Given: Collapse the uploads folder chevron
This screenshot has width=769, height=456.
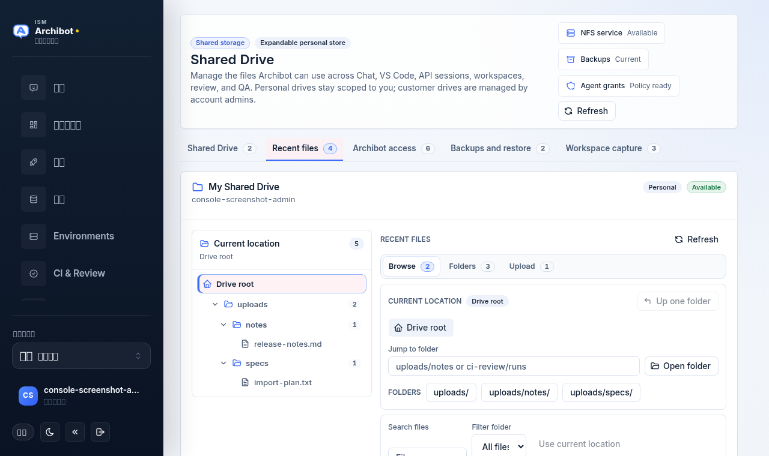Looking at the screenshot, I should pyautogui.click(x=215, y=304).
